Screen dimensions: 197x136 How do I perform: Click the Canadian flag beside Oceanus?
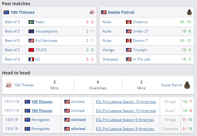[129, 22]
